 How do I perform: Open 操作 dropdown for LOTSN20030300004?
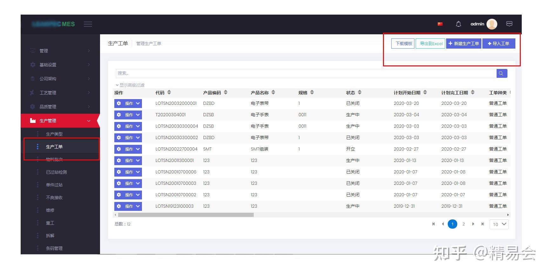coord(128,126)
